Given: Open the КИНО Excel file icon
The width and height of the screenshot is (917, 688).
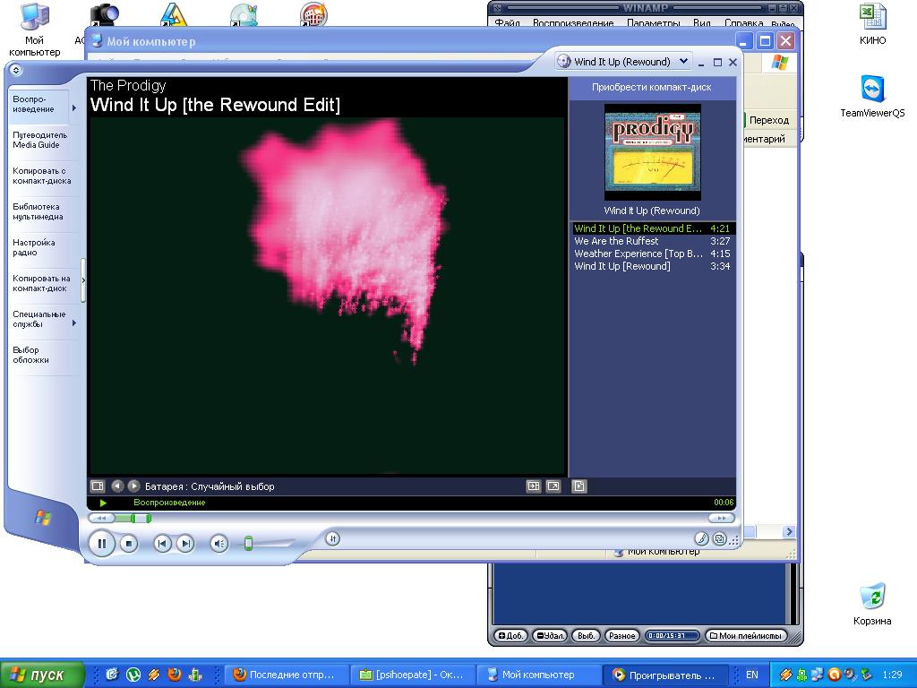Looking at the screenshot, I should coord(872,24).
